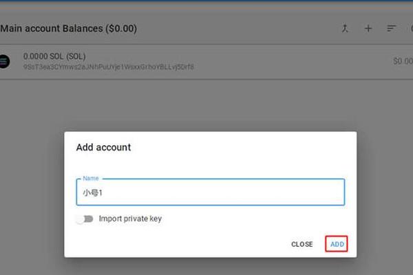The image size is (413, 275).
Task: Click the round SOL token logo
Action: (5, 61)
